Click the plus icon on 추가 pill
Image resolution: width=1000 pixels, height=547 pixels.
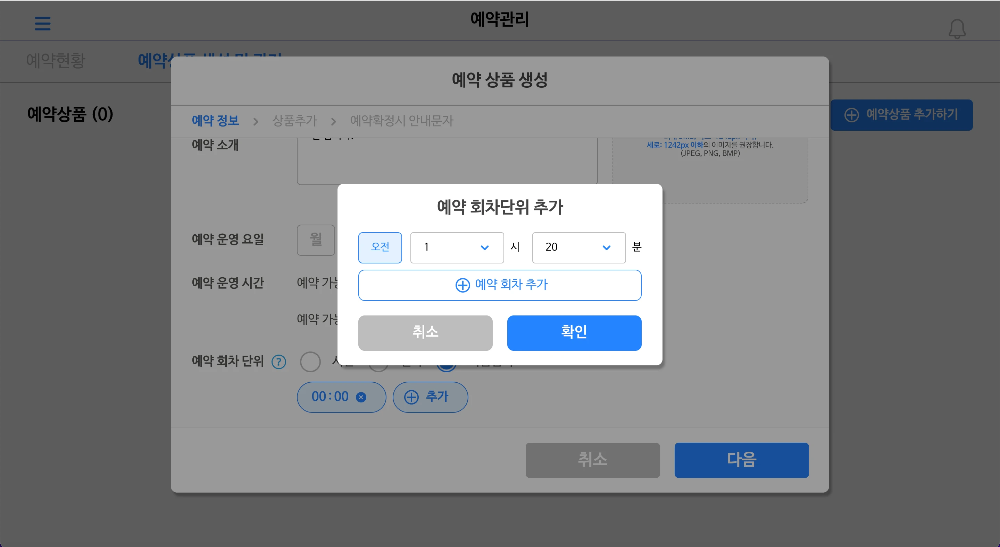[x=411, y=397]
